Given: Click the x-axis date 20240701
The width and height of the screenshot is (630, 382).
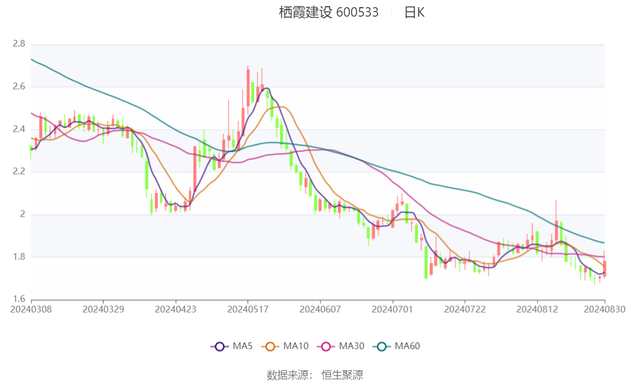Looking at the screenshot, I should click(x=393, y=309).
